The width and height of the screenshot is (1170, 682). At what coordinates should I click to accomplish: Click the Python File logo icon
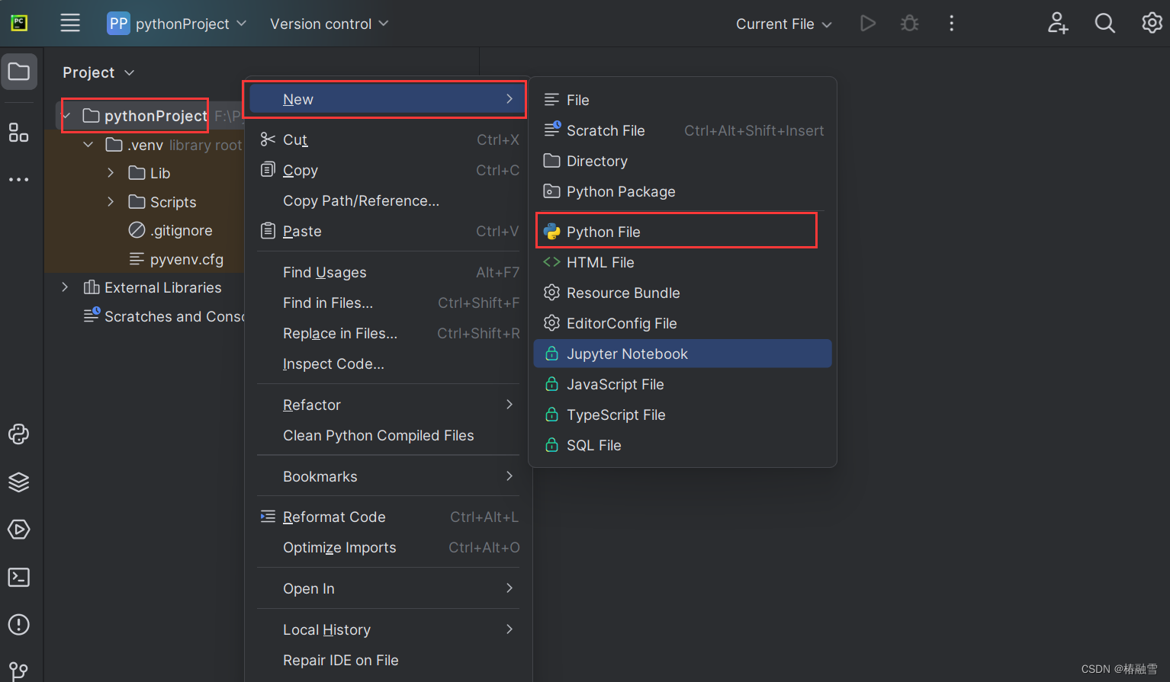(x=552, y=232)
